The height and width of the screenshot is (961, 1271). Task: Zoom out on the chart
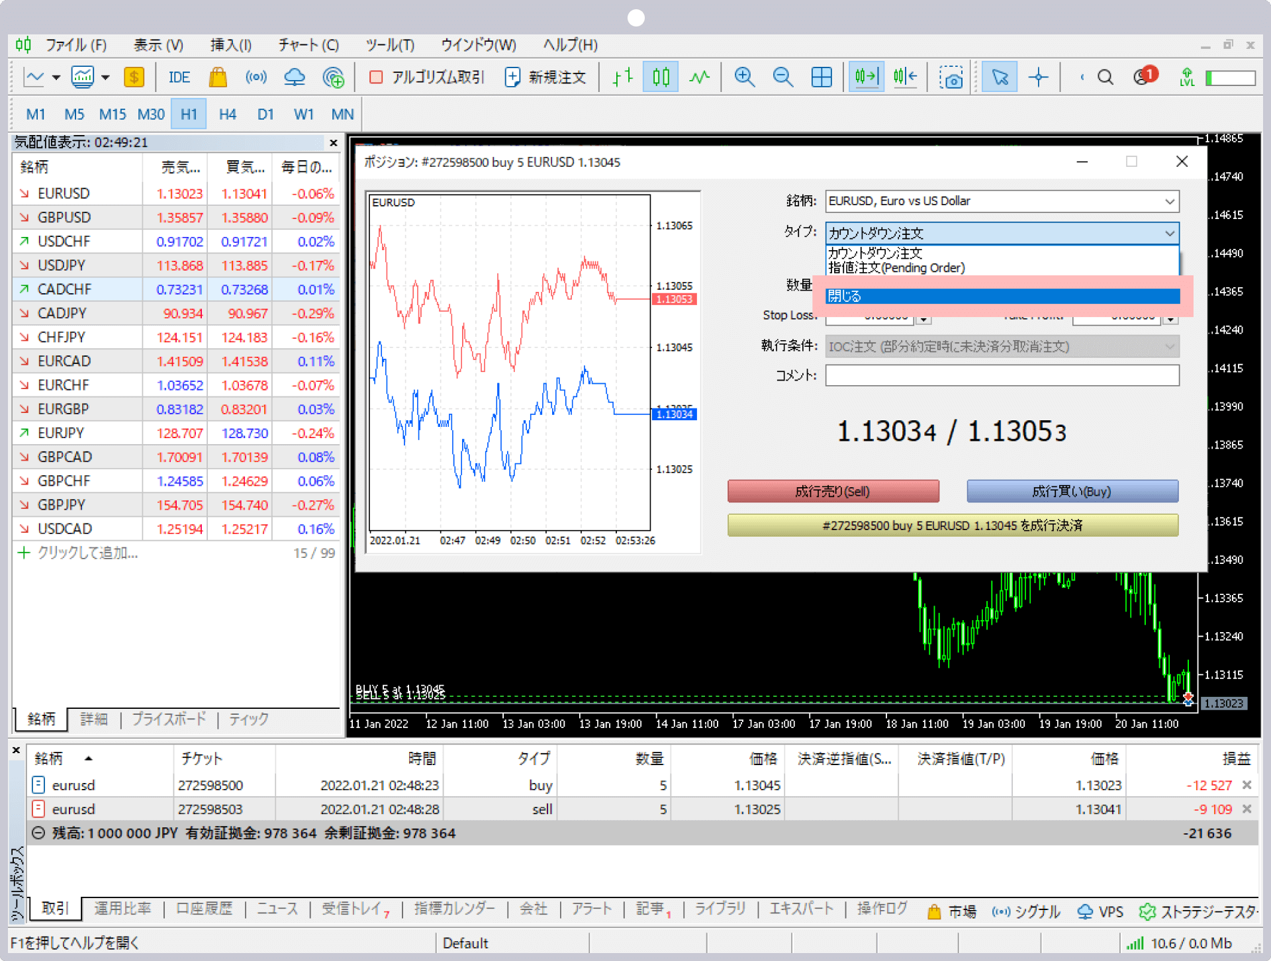[783, 77]
